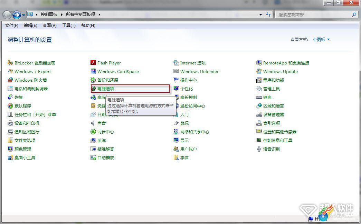Click the 字体 icon
The height and width of the screenshot is (224, 361).
point(176,157)
